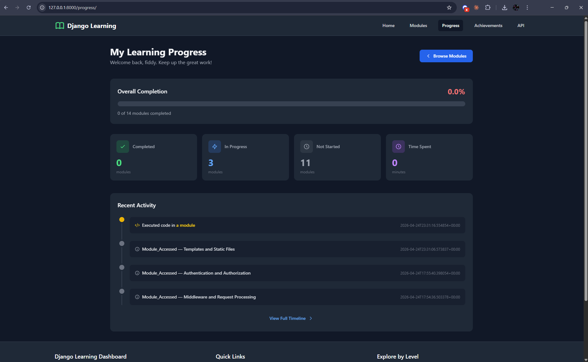Click the orange asterisk extension icon
The image size is (588, 362).
pyautogui.click(x=477, y=8)
